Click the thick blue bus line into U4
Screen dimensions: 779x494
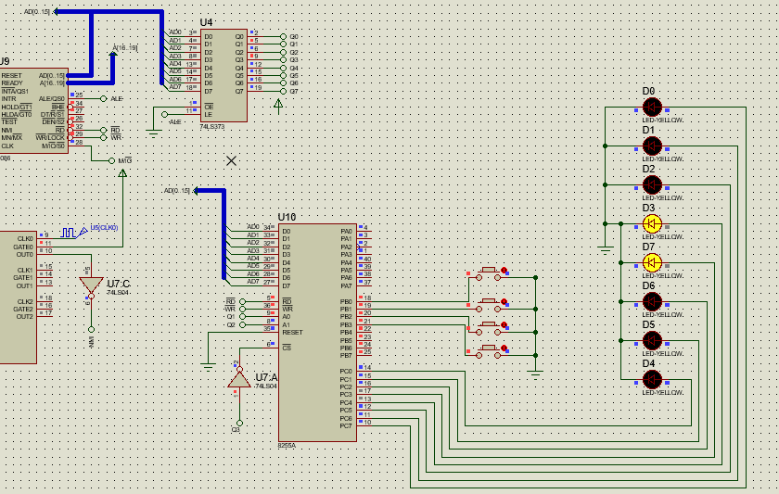(162, 47)
